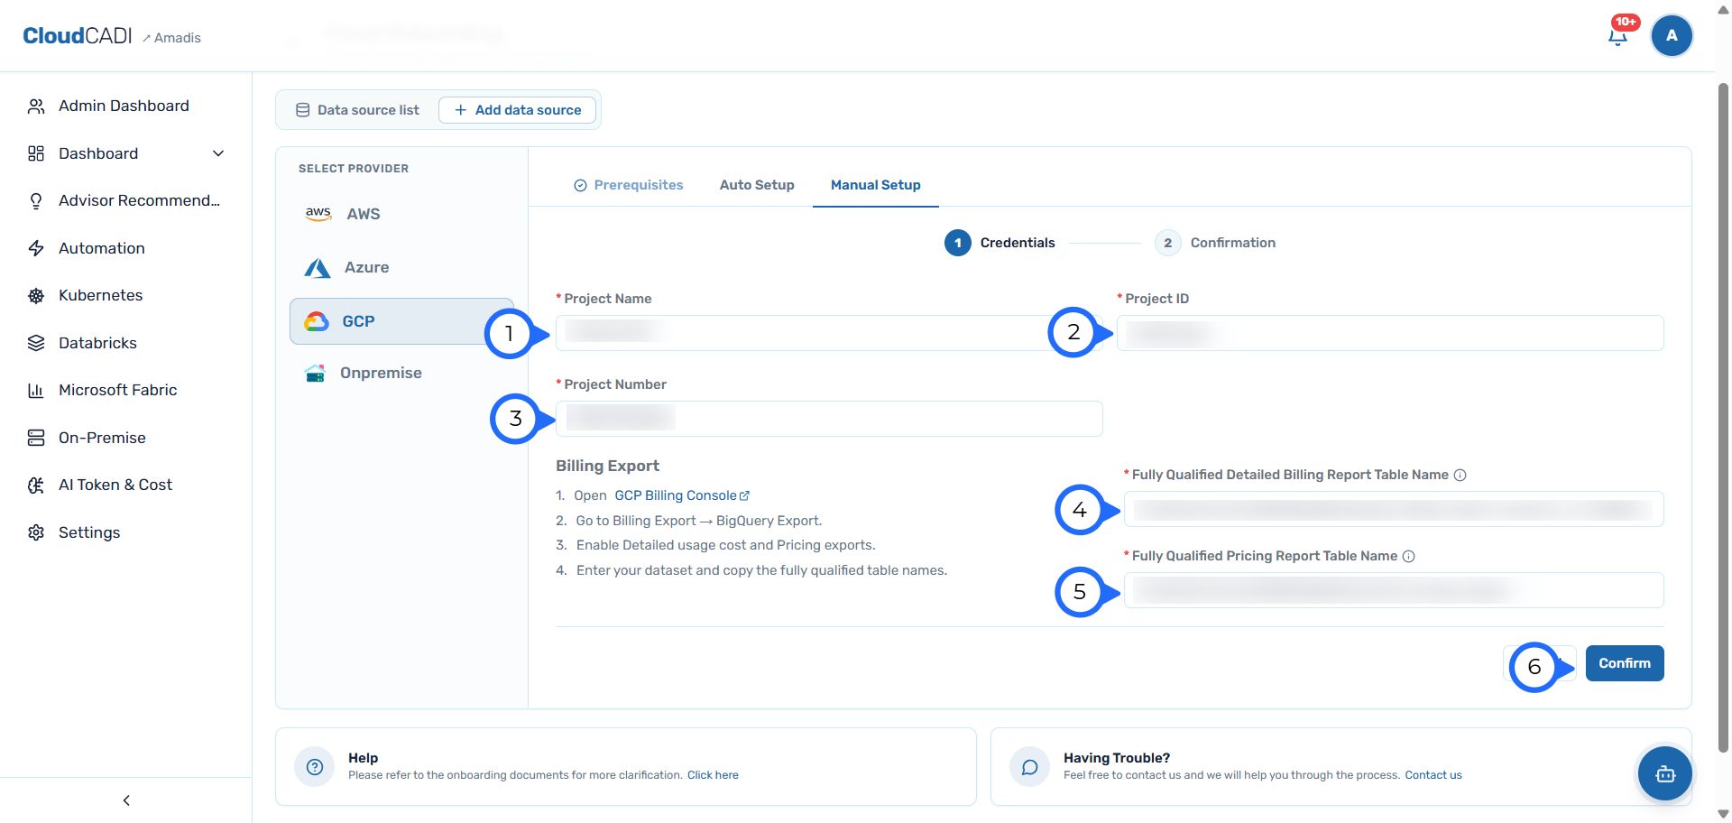Click the page vertical scrollbar
The height and width of the screenshot is (823, 1732).
point(1723,417)
